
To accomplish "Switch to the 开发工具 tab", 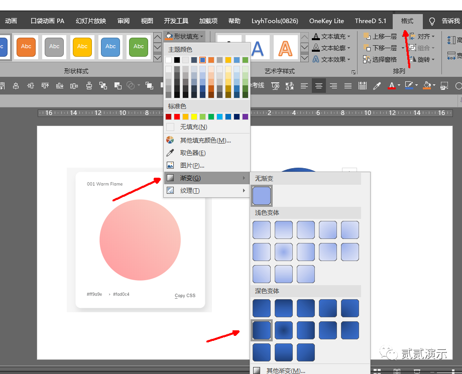I will pos(176,21).
